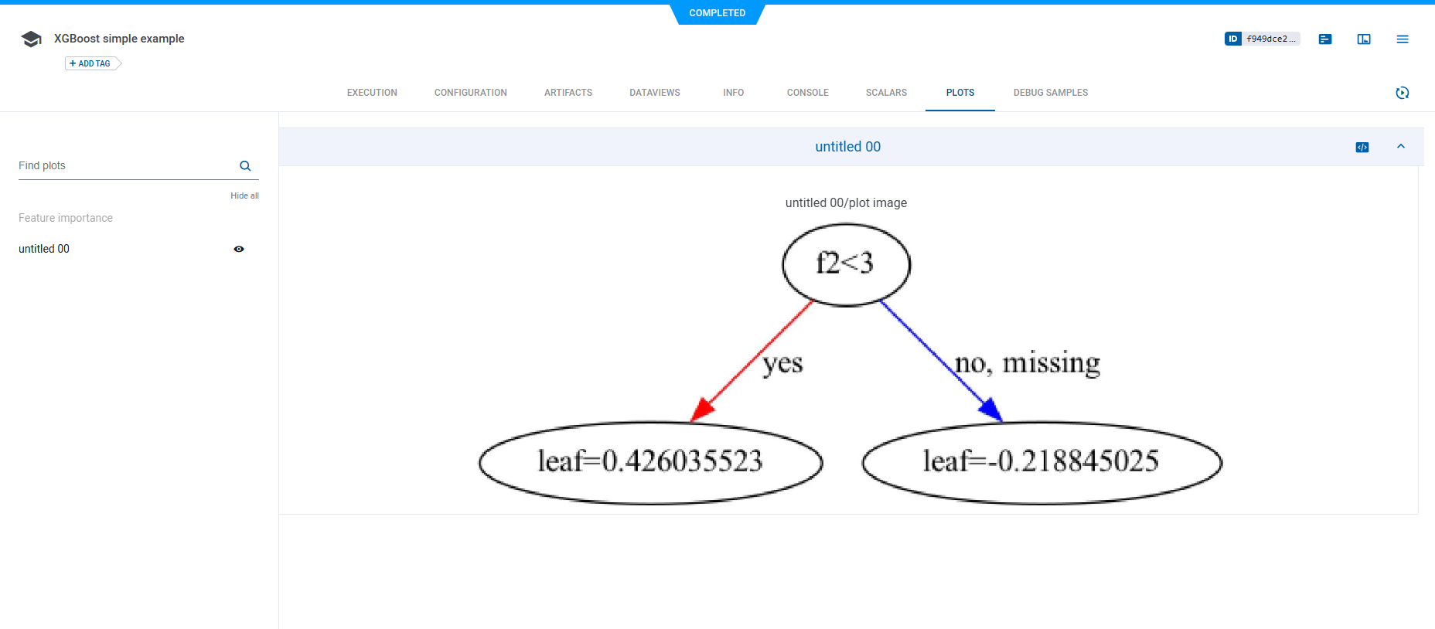Open the info panel layout icon
Viewport: 1435px width, 629px height.
click(x=1364, y=39)
